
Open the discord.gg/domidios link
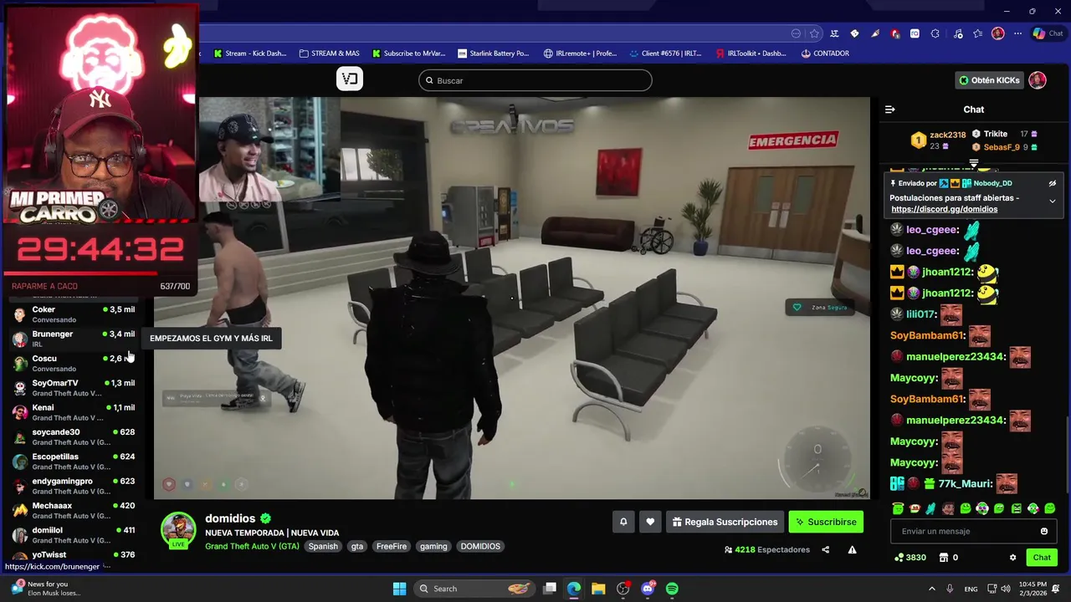pyautogui.click(x=944, y=209)
